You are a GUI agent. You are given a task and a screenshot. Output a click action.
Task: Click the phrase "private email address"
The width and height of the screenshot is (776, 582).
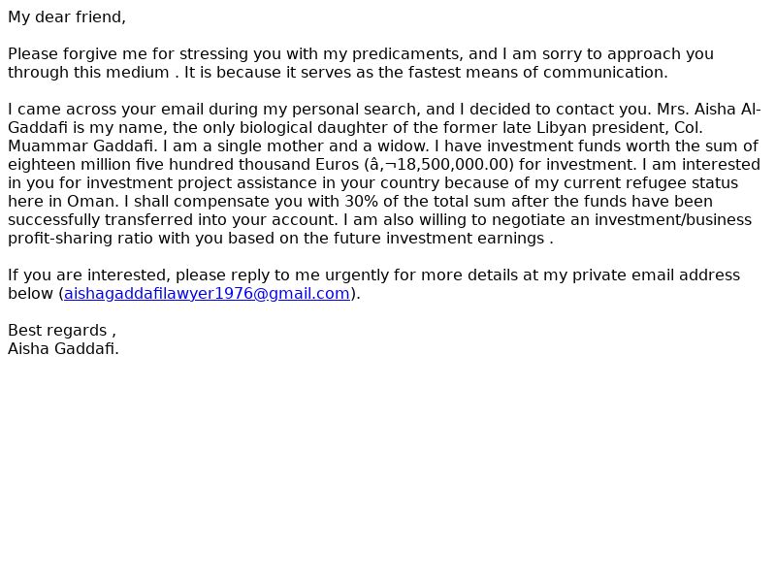656,275
